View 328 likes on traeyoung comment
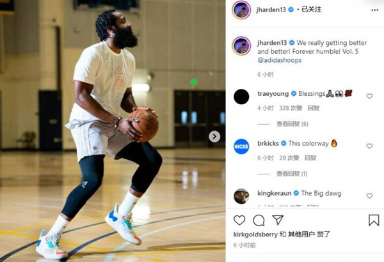 pos(291,108)
